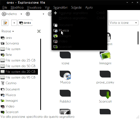Select the ares path button
Viewport: 140px width, 119px height.
[25, 23]
